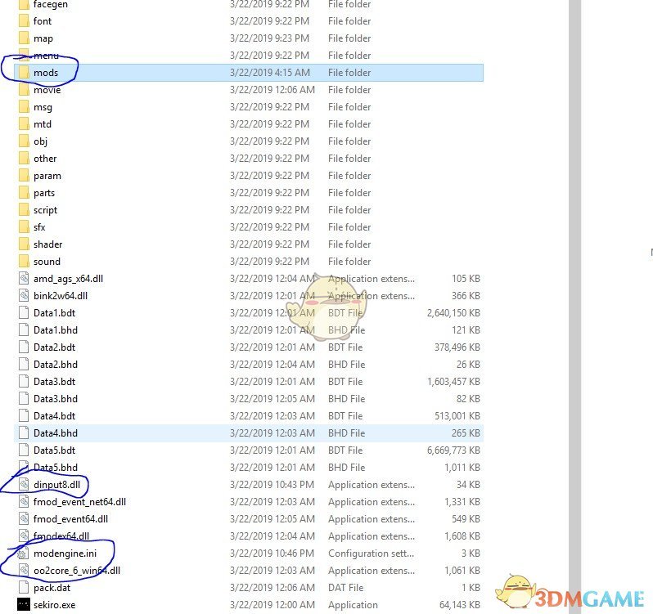Select the fmod_event_net64.dll file name
Screen dimensions: 653x614
79,502
